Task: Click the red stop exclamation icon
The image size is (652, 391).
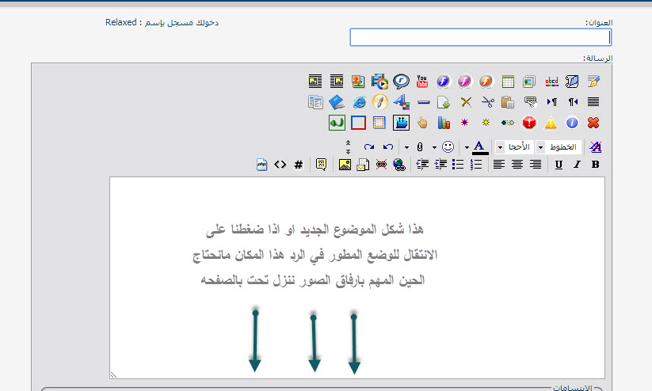Action: 529,123
